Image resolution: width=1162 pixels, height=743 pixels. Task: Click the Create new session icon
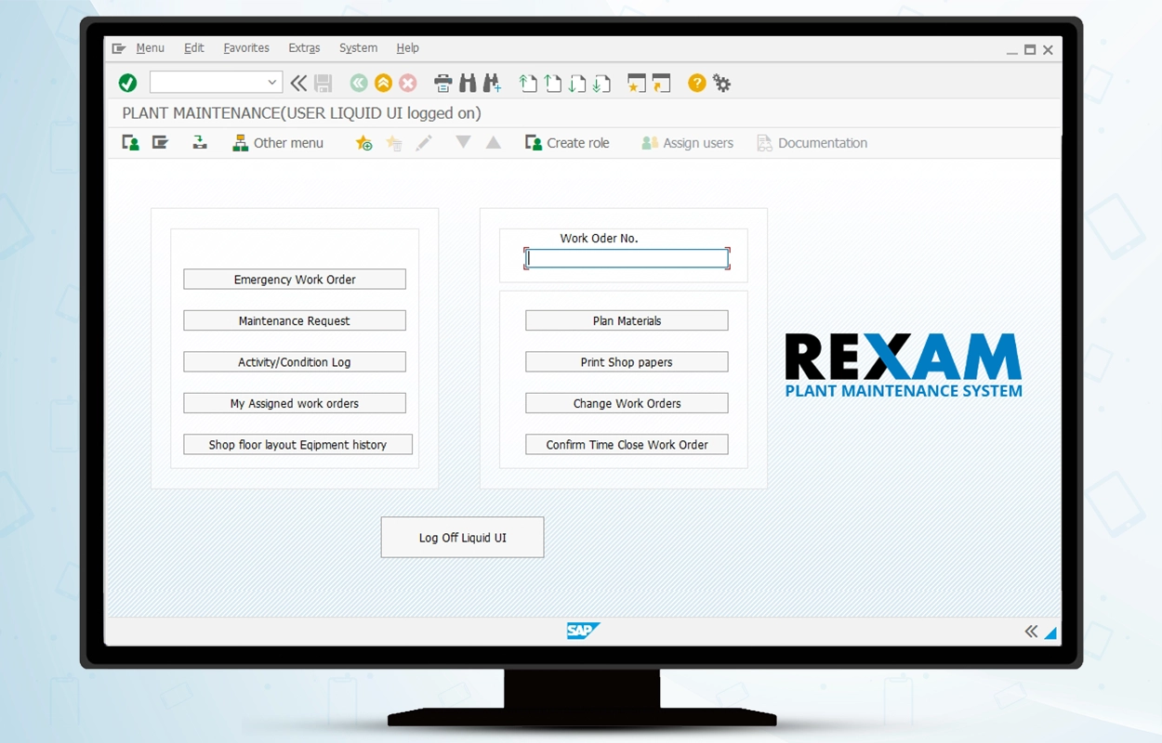point(637,83)
